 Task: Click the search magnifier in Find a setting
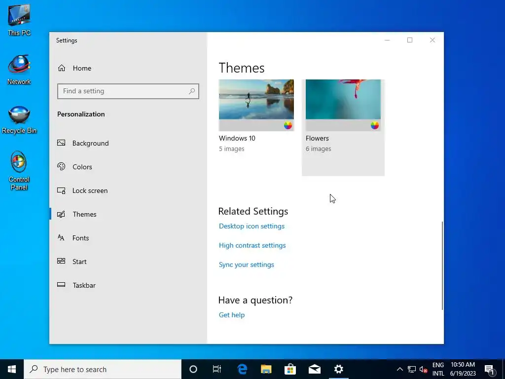[x=192, y=91]
